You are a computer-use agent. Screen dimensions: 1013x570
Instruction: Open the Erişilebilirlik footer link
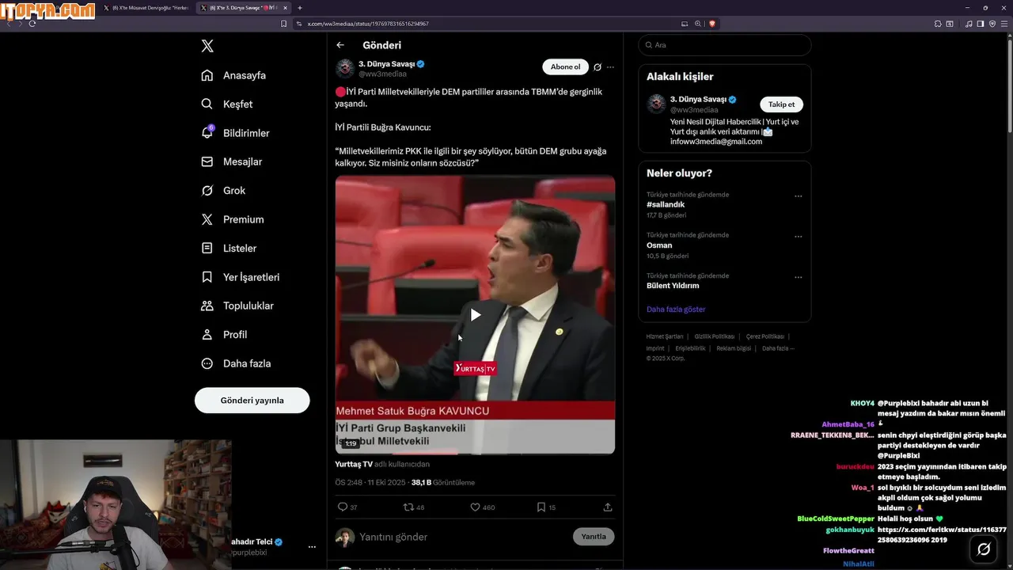click(690, 348)
